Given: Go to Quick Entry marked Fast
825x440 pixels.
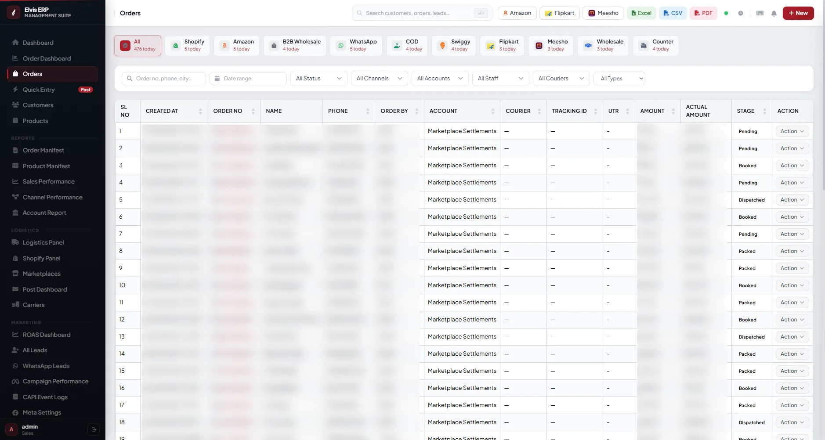Looking at the screenshot, I should [x=52, y=90].
